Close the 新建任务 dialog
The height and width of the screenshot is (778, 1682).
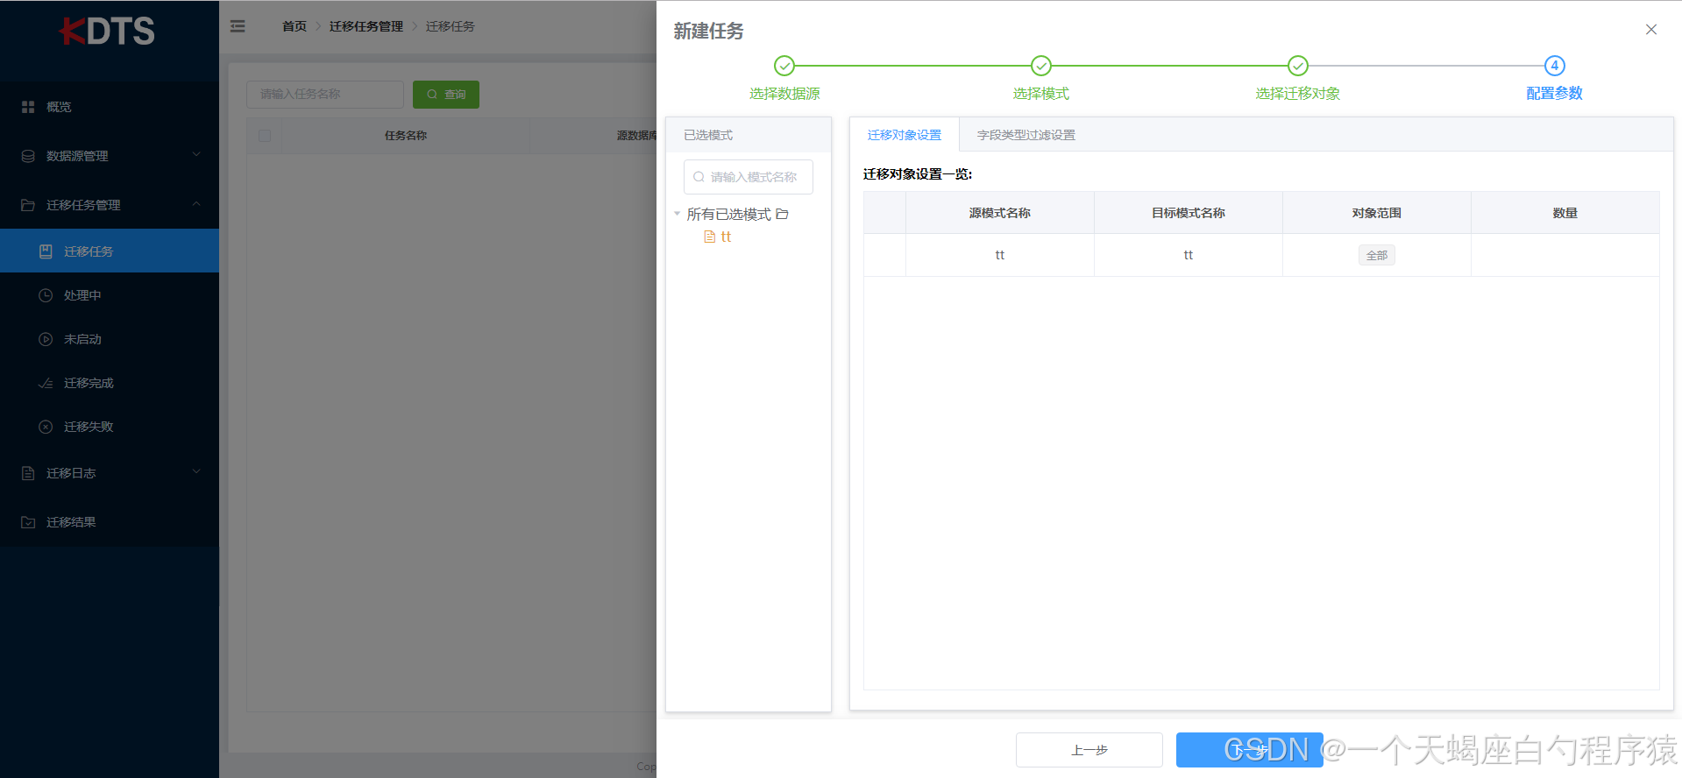pyautogui.click(x=1651, y=30)
